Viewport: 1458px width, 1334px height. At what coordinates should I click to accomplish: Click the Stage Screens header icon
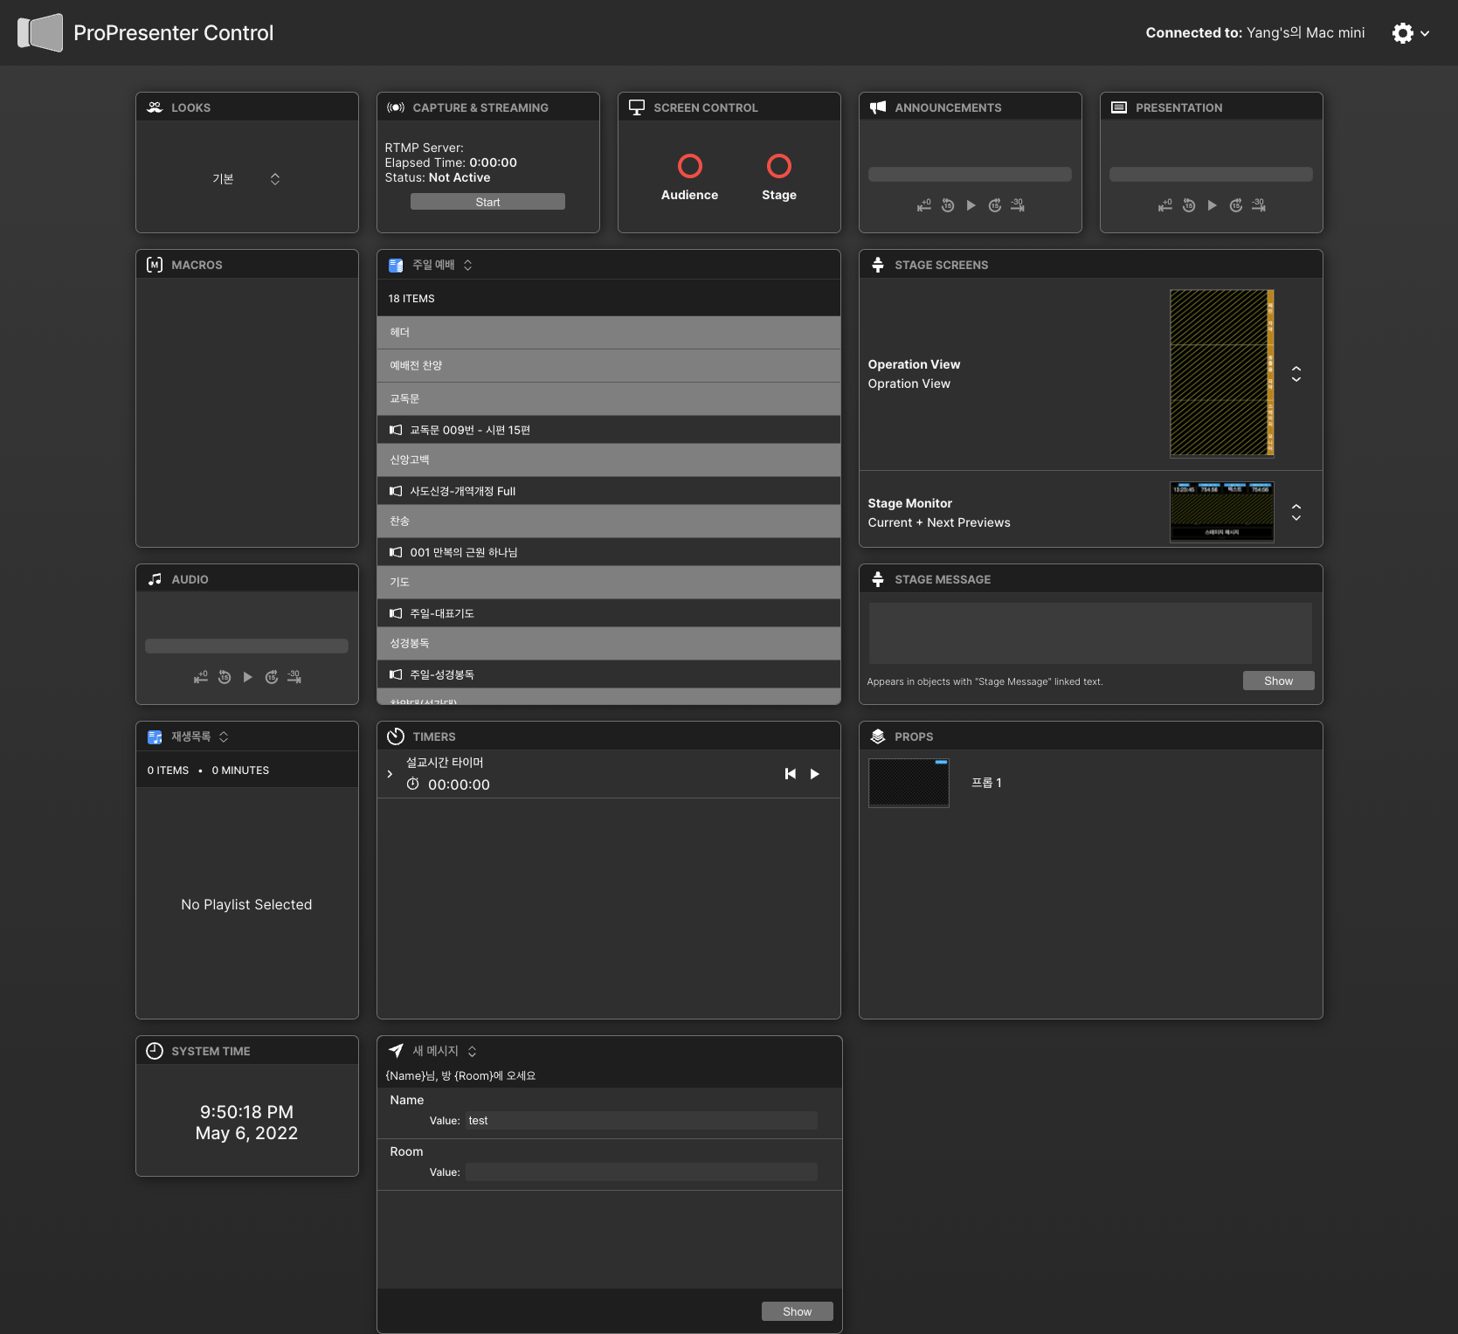[878, 265]
